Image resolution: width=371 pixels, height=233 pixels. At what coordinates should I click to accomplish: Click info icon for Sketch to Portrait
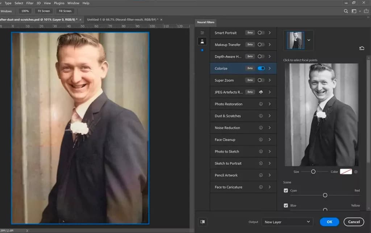(261, 163)
